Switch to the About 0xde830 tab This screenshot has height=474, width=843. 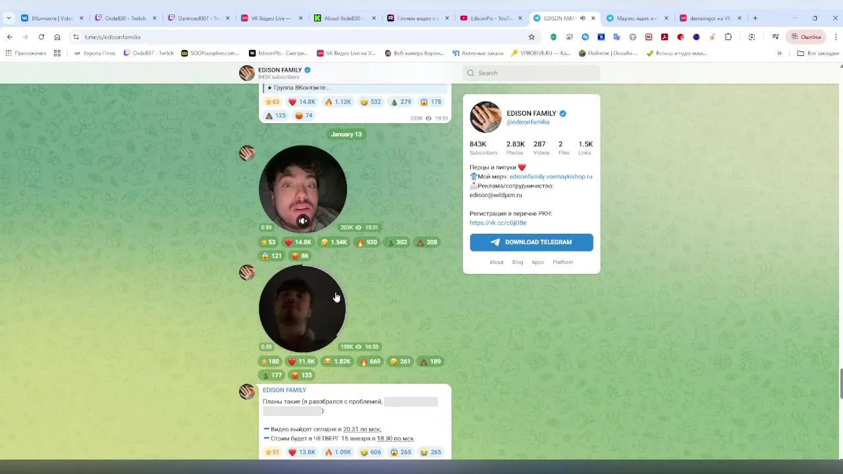pos(344,18)
